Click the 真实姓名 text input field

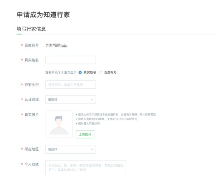(71, 60)
